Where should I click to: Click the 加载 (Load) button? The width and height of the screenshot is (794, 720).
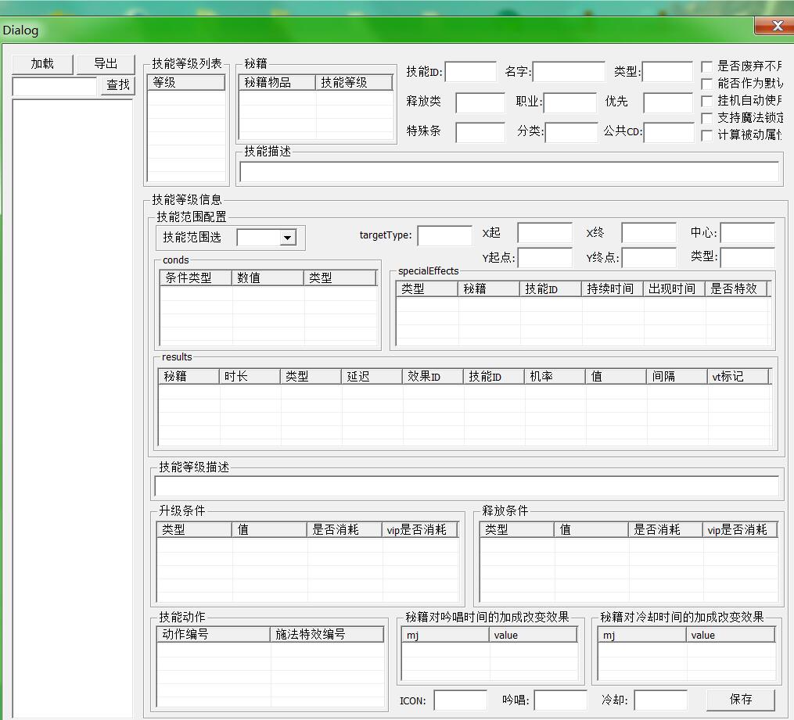(42, 64)
